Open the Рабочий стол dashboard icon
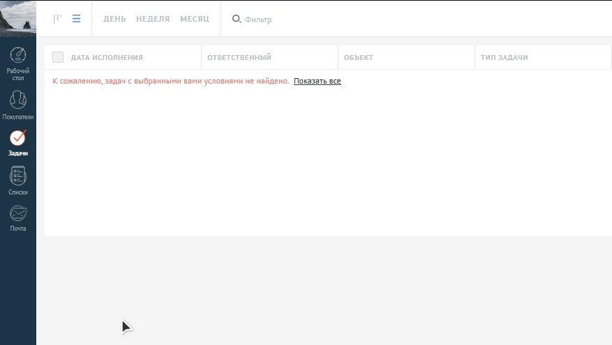The image size is (612, 345). point(18,56)
